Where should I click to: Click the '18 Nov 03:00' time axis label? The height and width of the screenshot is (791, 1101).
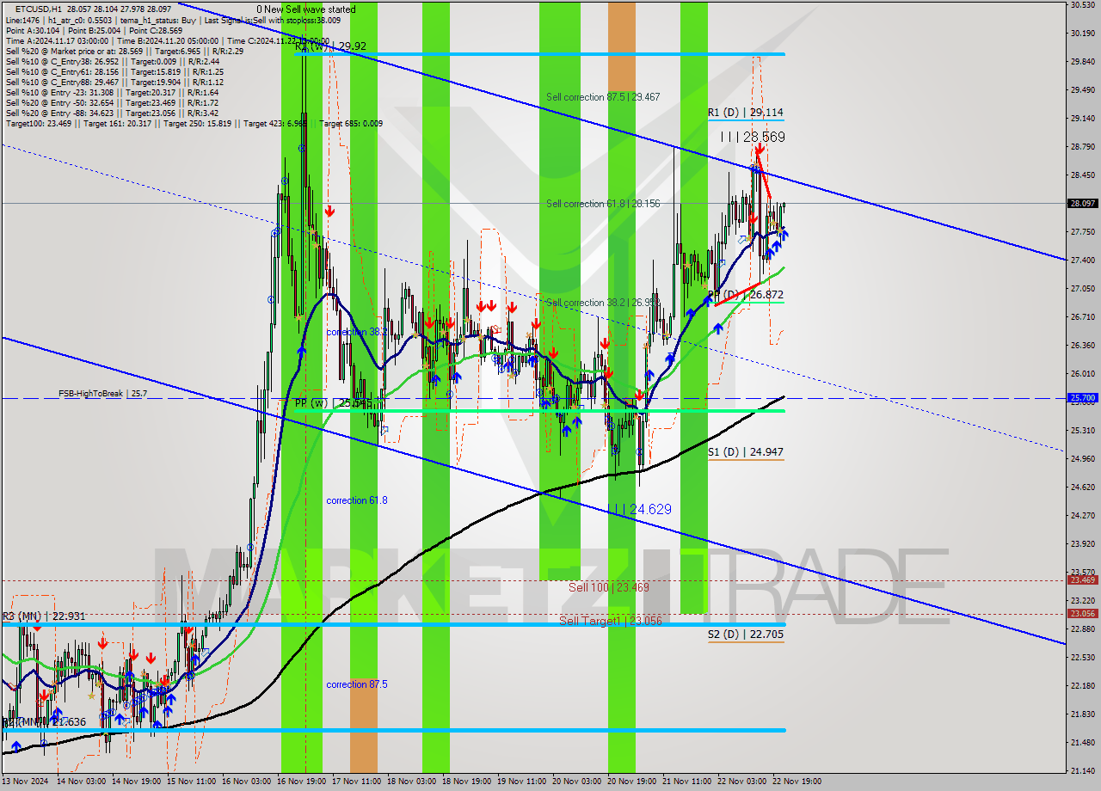tap(412, 782)
